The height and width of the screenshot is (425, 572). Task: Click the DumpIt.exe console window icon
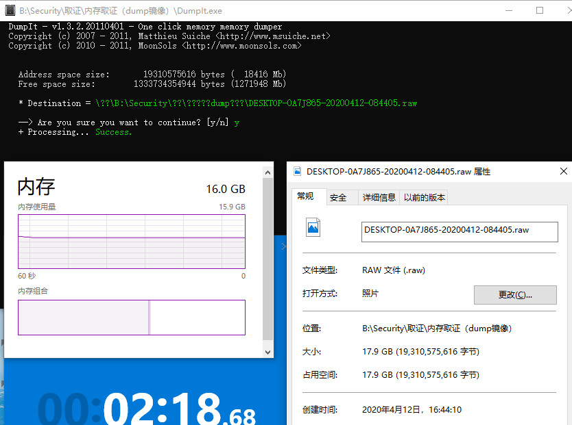(x=10, y=10)
